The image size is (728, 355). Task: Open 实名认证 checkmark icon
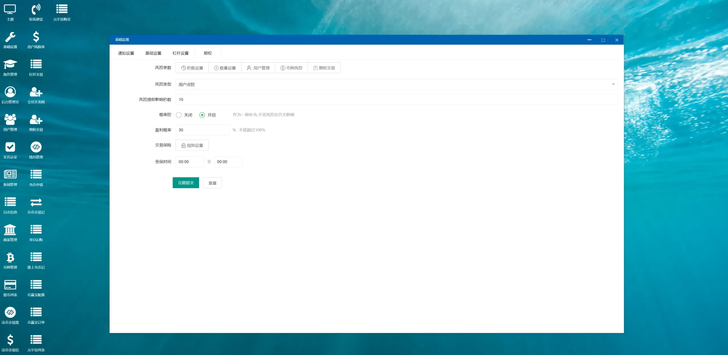pyautogui.click(x=10, y=150)
